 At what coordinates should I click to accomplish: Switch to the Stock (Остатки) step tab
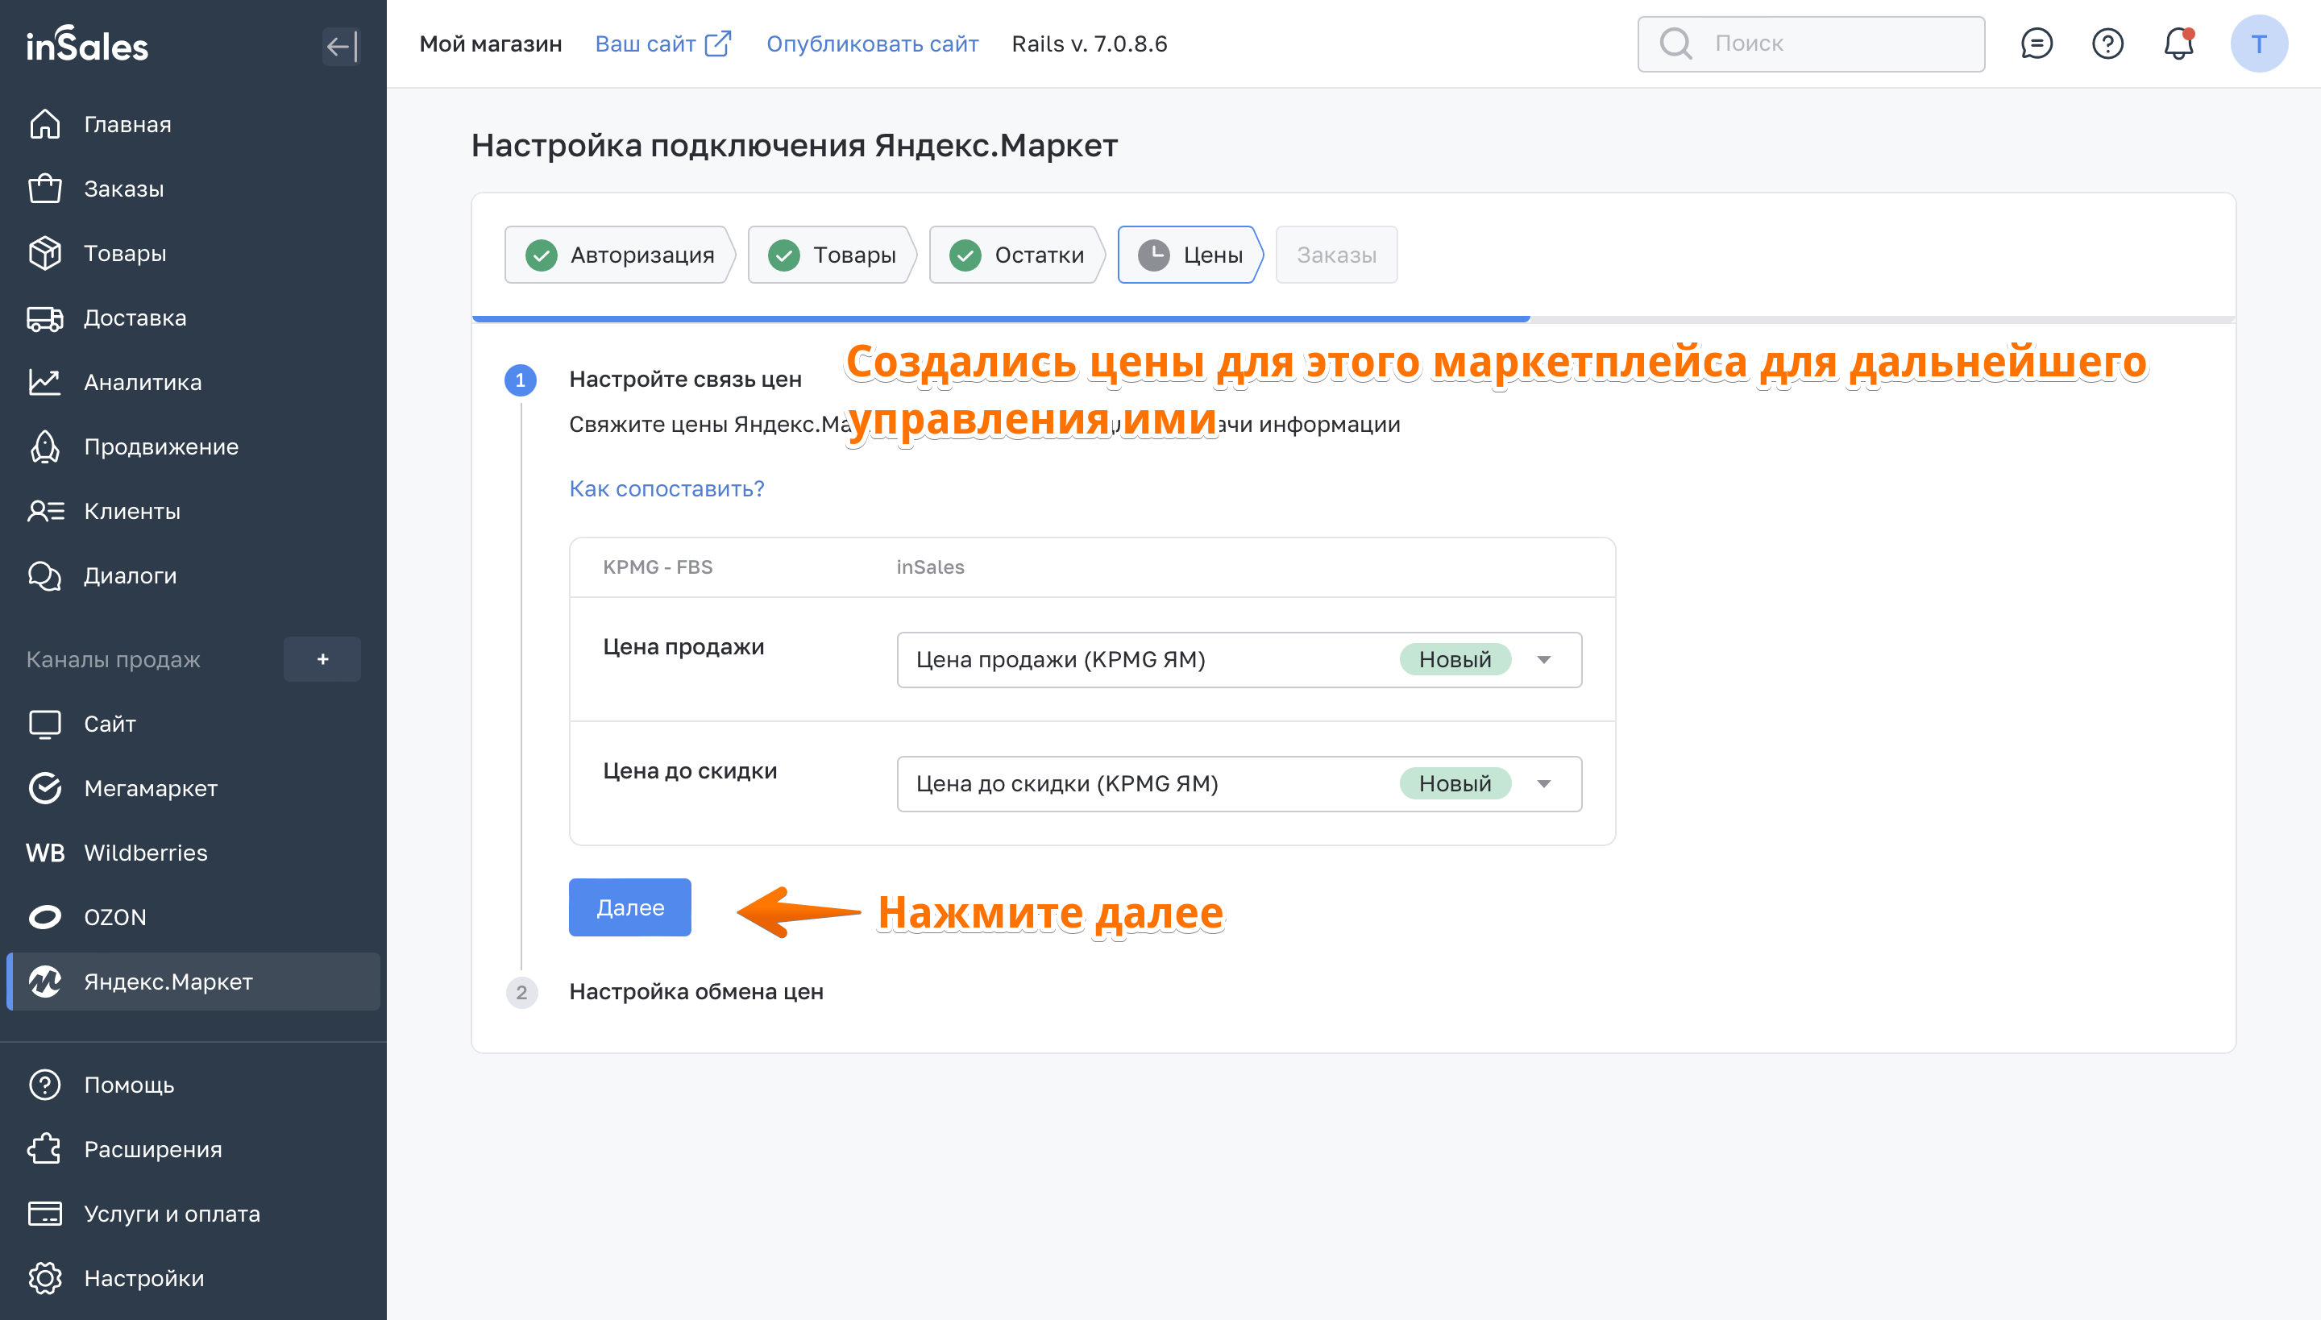coord(1016,255)
